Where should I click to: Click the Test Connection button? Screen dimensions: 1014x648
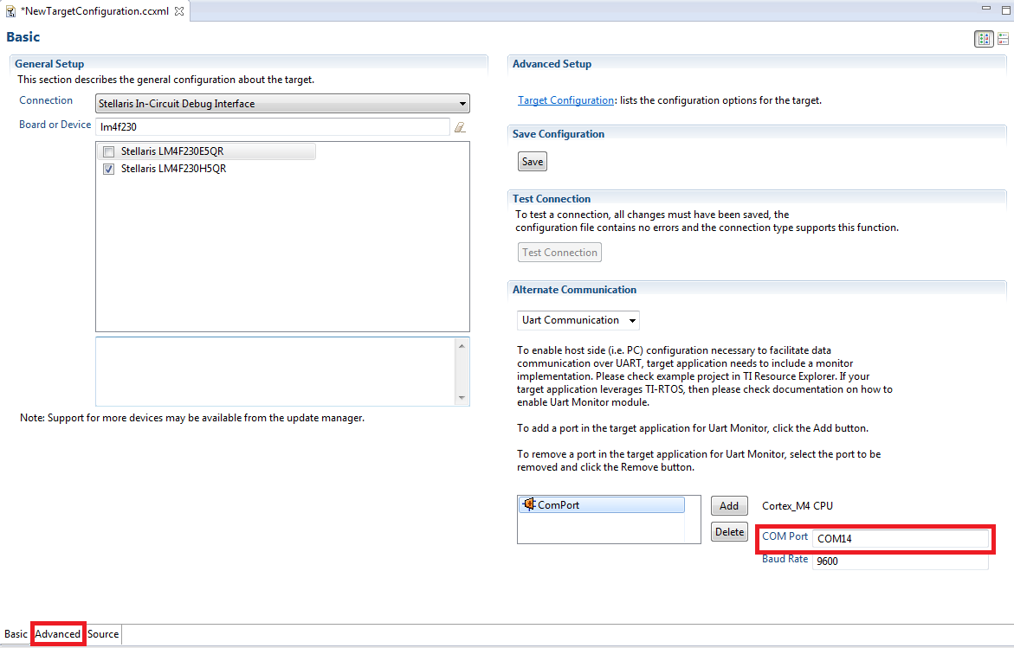559,253
